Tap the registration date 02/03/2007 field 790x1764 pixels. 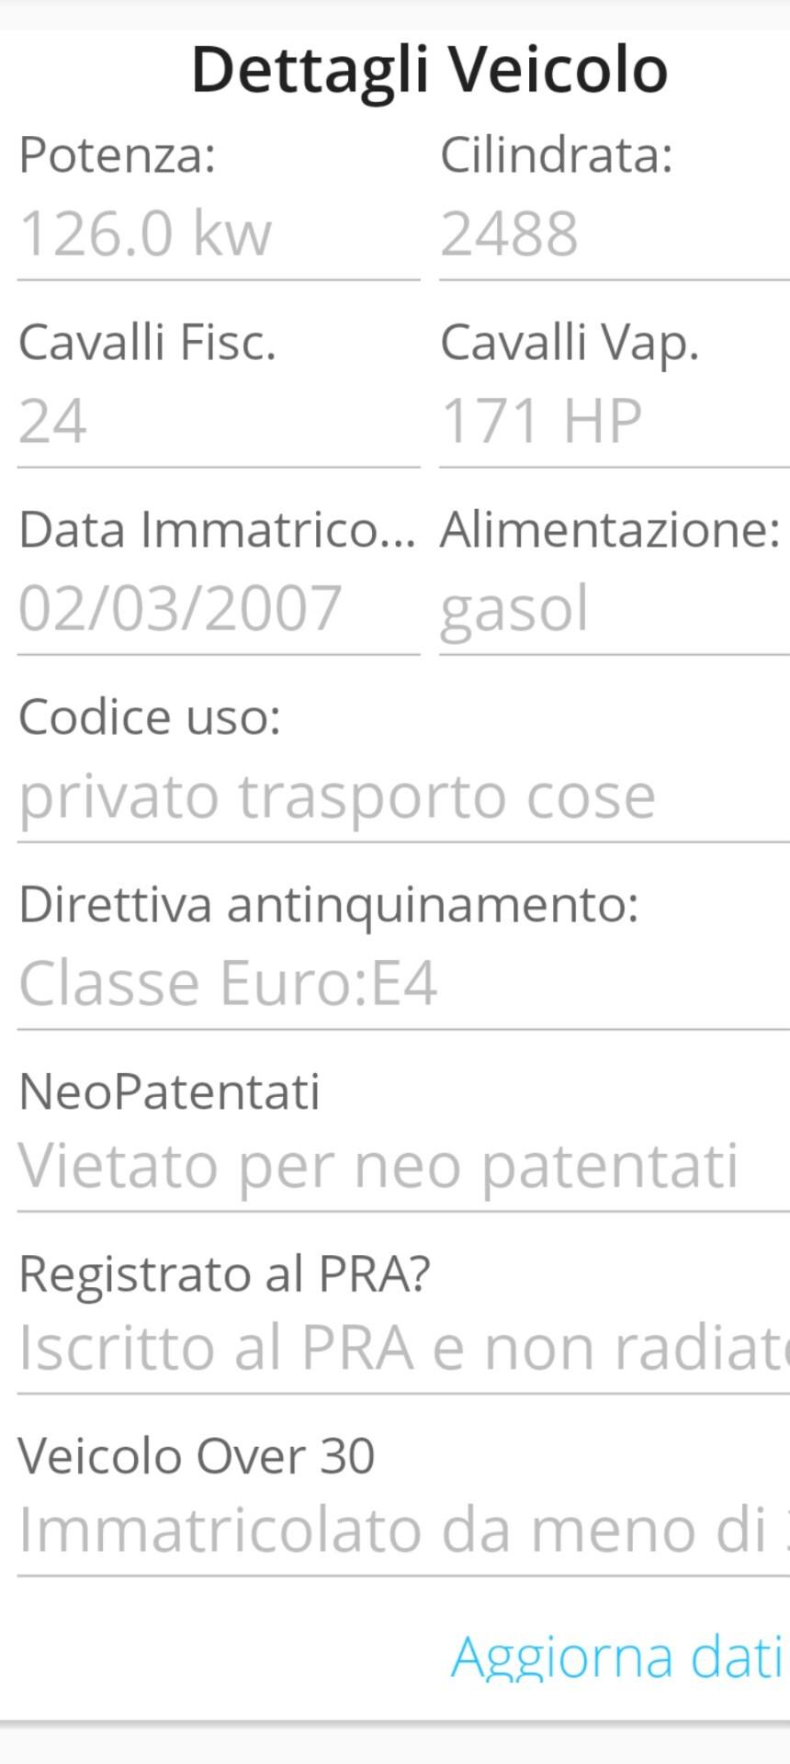[219, 608]
